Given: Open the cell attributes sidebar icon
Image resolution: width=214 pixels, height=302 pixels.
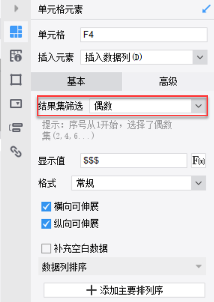Looking at the screenshot, I should [x=16, y=56].
